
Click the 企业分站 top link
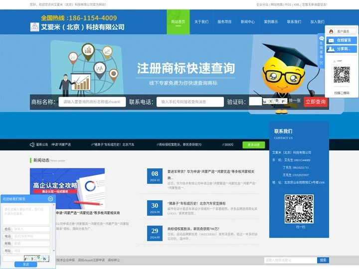pyautogui.click(x=262, y=4)
